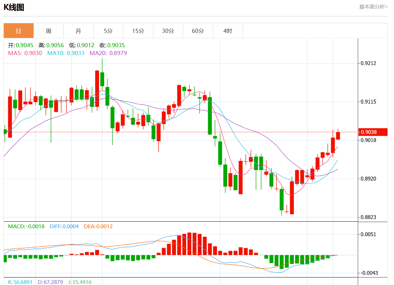Click the 开:0.9045 open price value
The width and height of the screenshot is (394, 285).
click(21, 45)
